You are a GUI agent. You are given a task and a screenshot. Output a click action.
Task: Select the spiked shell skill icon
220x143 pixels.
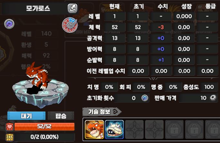click(x=114, y=130)
